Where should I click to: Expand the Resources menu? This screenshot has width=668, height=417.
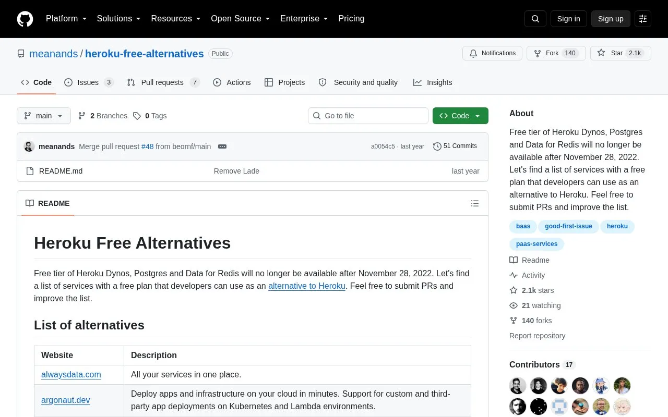pyautogui.click(x=175, y=19)
